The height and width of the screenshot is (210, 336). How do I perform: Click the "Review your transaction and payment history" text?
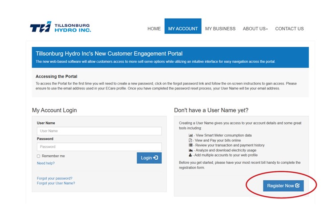coord(230,145)
